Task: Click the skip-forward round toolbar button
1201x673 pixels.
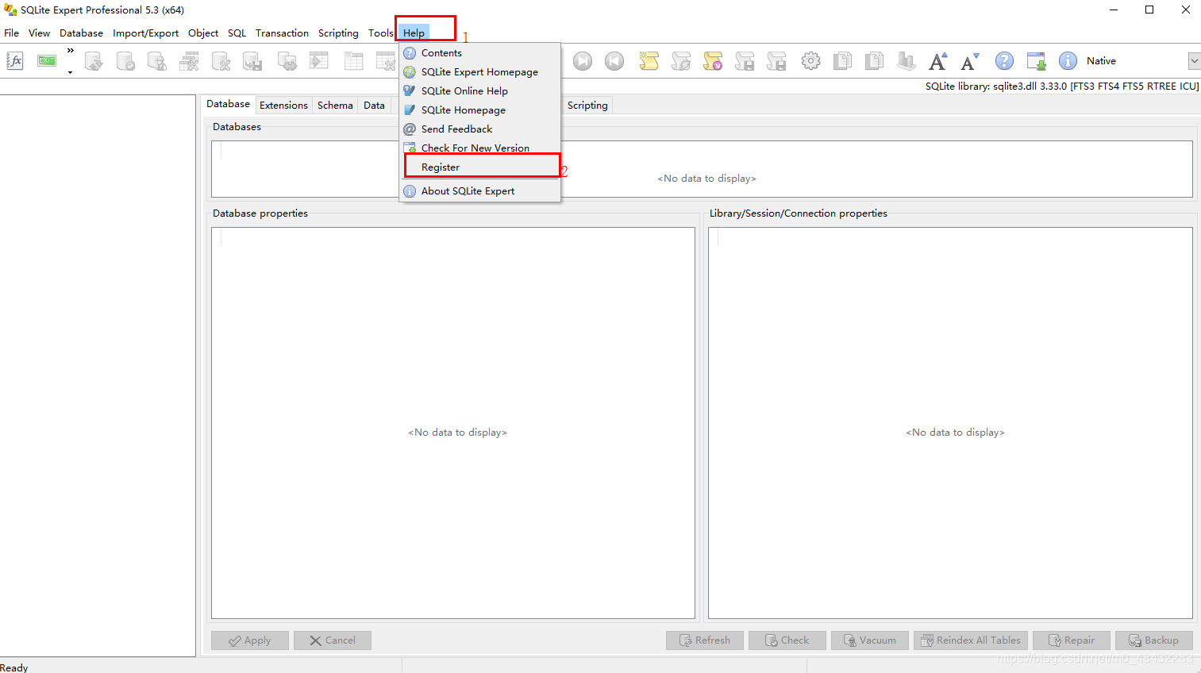Action: click(583, 61)
